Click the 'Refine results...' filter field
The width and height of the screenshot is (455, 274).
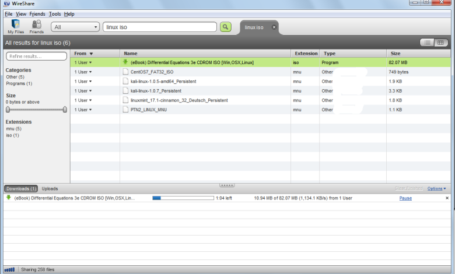point(36,56)
